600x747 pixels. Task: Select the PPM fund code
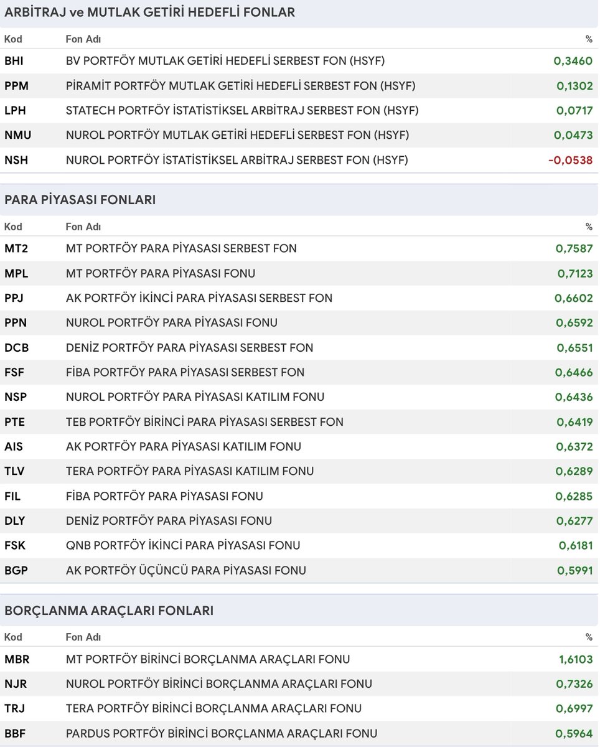(17, 86)
